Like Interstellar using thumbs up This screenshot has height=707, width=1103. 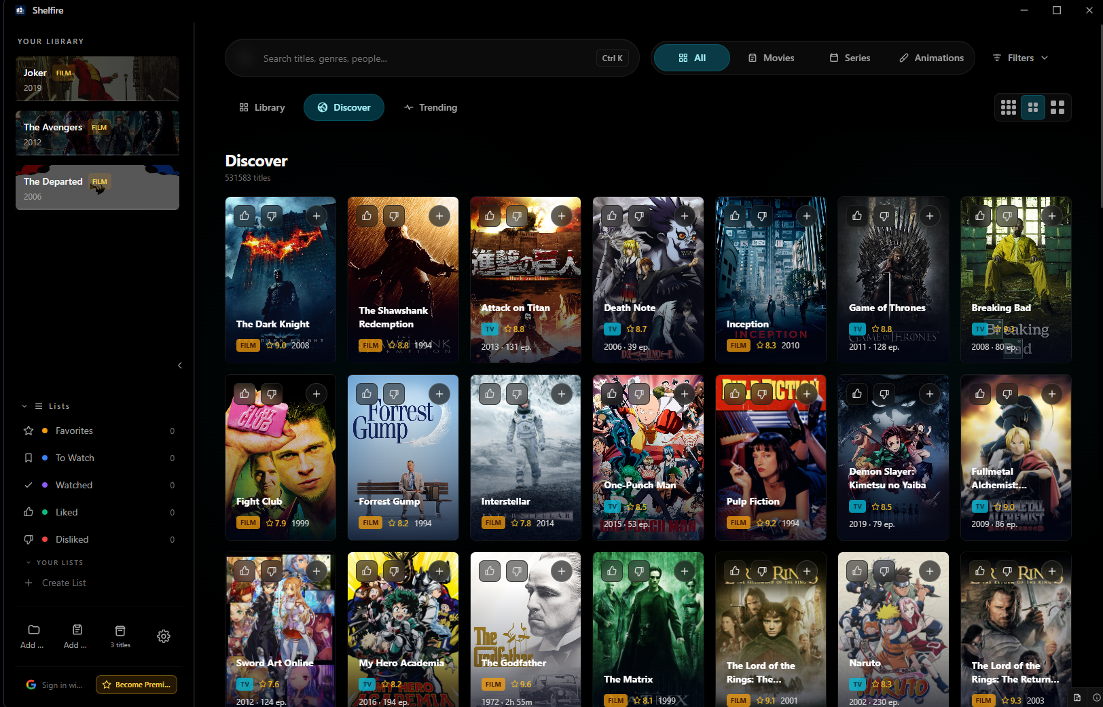[490, 394]
